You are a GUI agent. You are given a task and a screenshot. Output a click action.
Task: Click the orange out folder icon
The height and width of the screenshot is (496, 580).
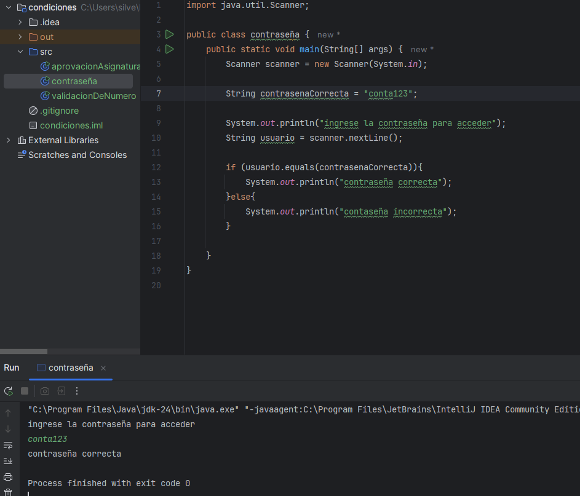[33, 37]
